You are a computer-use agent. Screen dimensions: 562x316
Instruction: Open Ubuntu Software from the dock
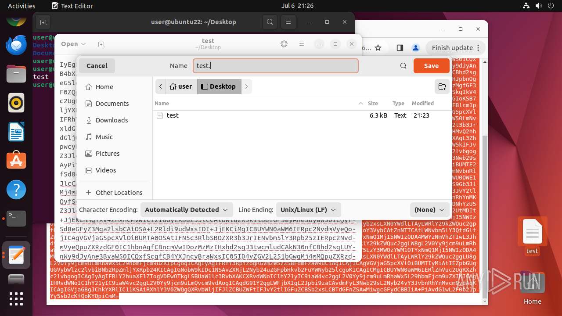pos(16,161)
